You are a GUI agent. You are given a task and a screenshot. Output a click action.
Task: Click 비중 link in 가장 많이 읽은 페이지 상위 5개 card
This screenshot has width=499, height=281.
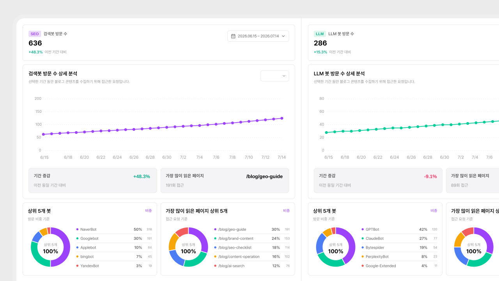287,210
